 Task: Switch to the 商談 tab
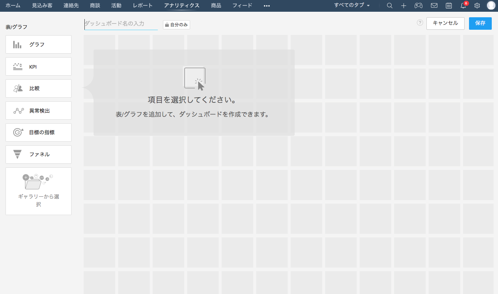point(95,6)
